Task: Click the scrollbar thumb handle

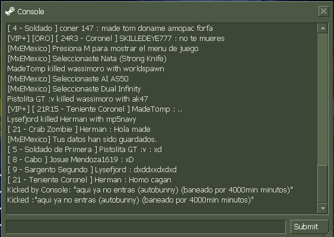Action: tap(323, 184)
